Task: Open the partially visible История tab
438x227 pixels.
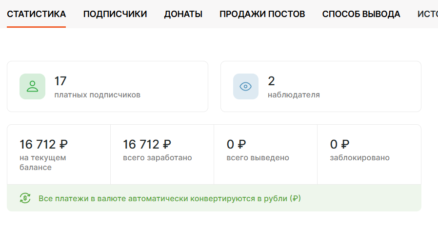Action: (428, 14)
